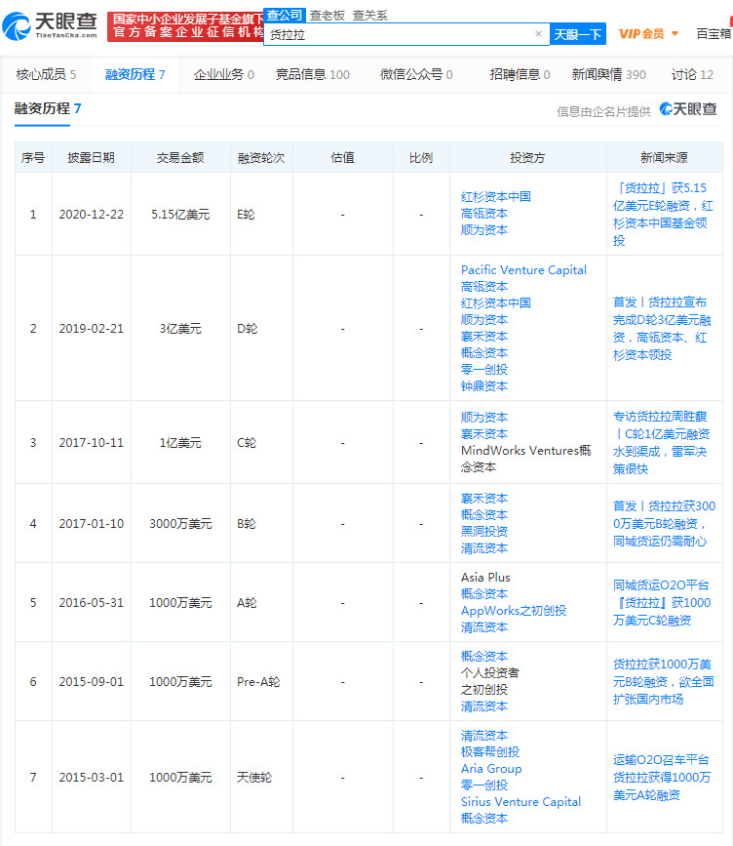Open the Pacific Venture Capital investor link

[x=523, y=269]
